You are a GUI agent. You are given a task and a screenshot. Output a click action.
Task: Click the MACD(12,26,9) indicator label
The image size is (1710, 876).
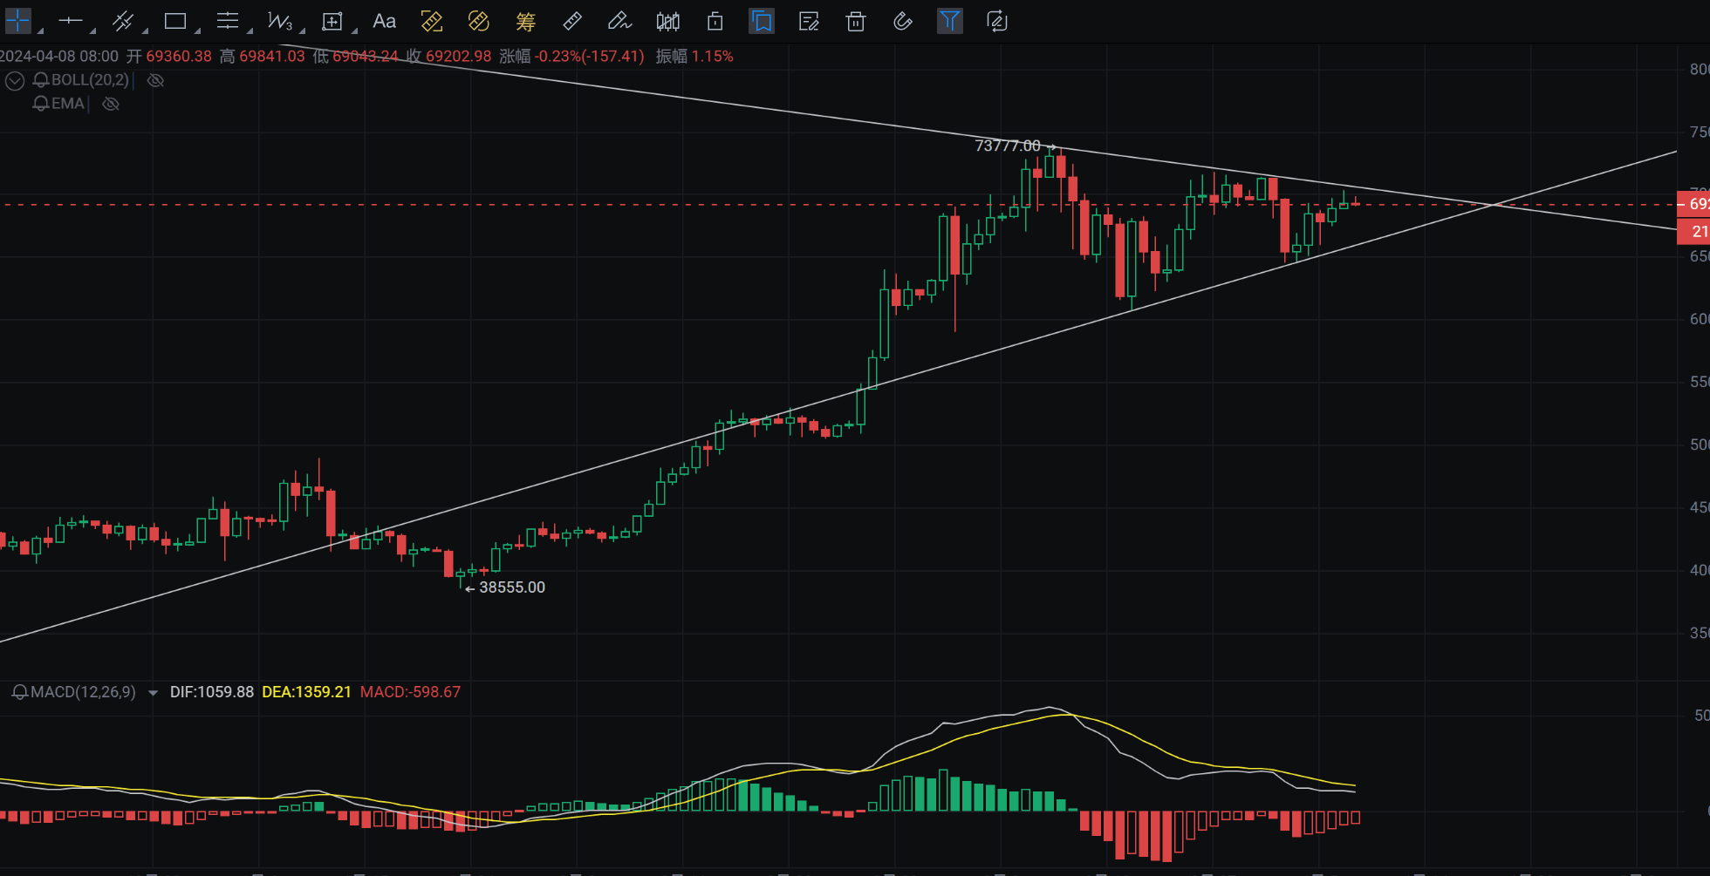pyautogui.click(x=83, y=692)
